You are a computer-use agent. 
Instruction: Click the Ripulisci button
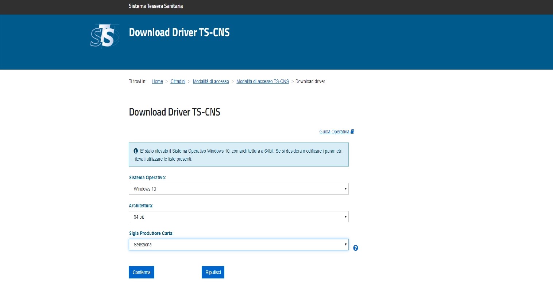point(213,272)
